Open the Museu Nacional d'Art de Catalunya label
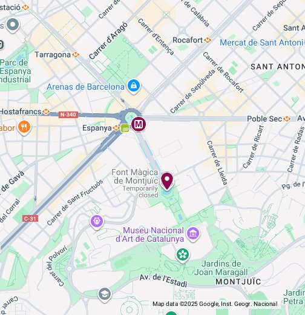Viewport: 305px width, 315px height. 150,234
